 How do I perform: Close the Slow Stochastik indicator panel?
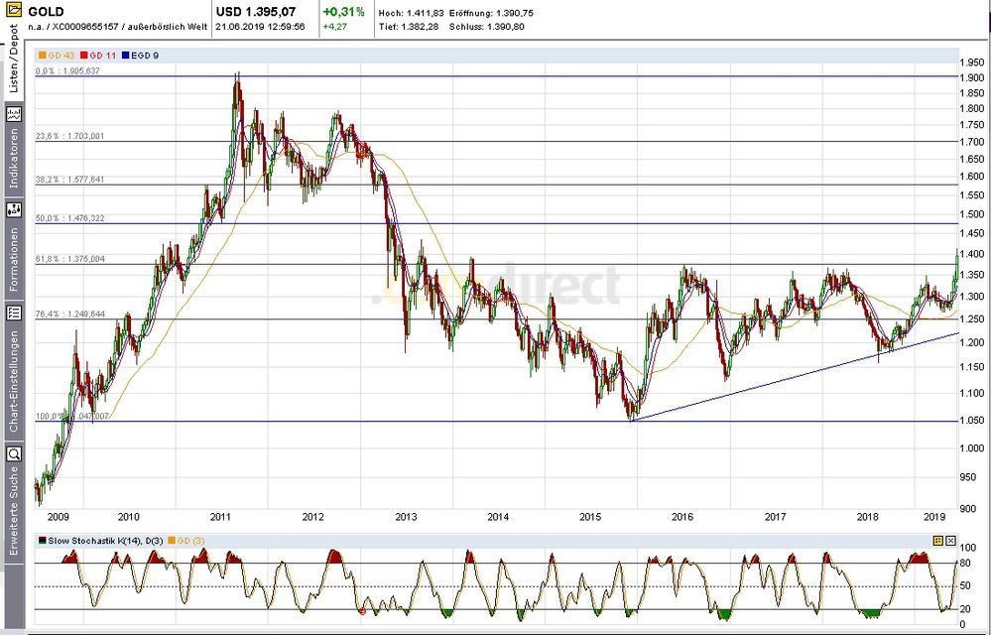pos(950,540)
